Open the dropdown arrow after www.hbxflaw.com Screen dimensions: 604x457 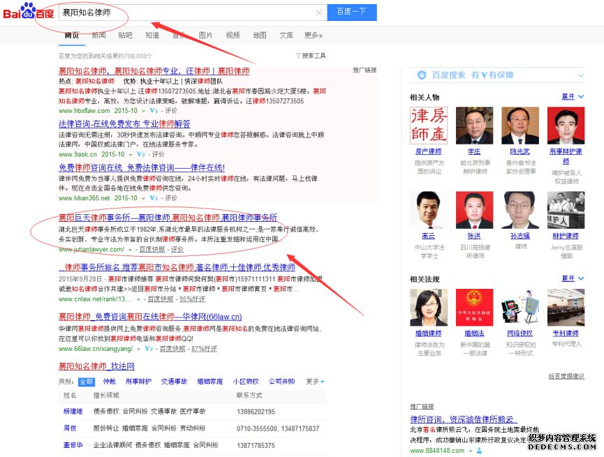[x=144, y=111]
